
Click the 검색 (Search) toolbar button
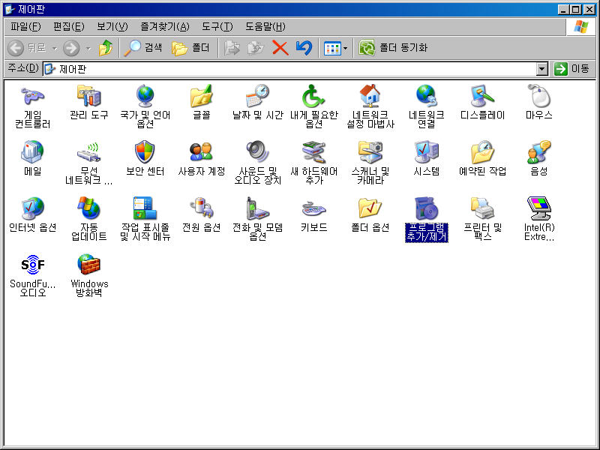pyautogui.click(x=143, y=48)
